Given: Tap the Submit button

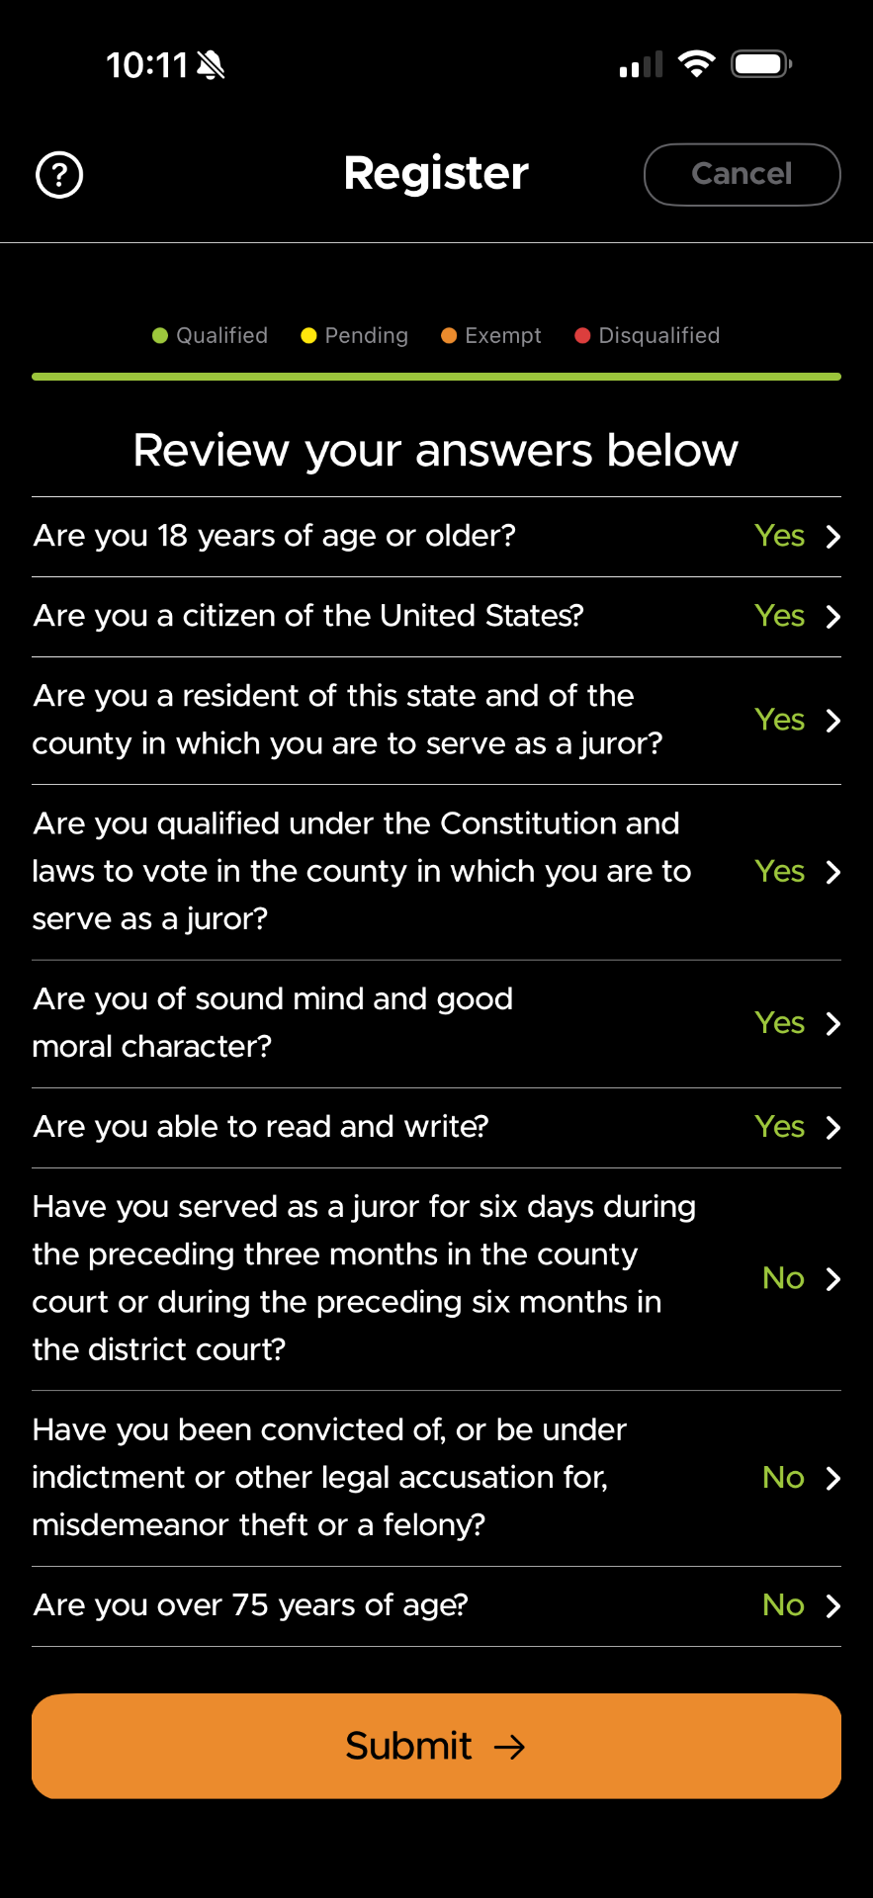Looking at the screenshot, I should (436, 1746).
